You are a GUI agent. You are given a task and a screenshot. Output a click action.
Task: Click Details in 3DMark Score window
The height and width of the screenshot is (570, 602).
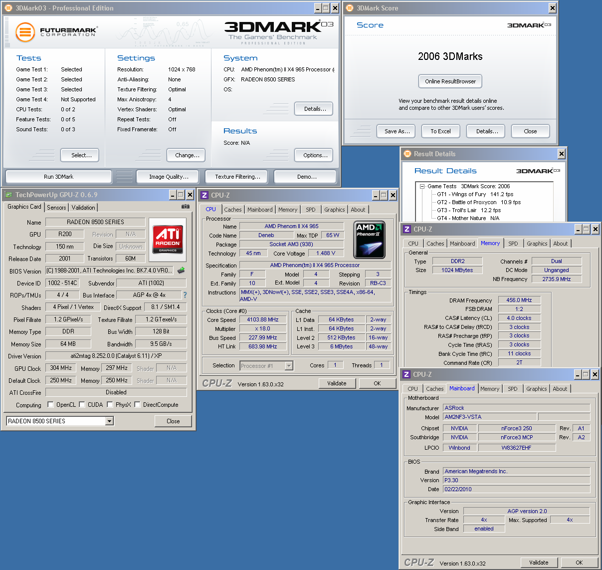[x=486, y=131]
